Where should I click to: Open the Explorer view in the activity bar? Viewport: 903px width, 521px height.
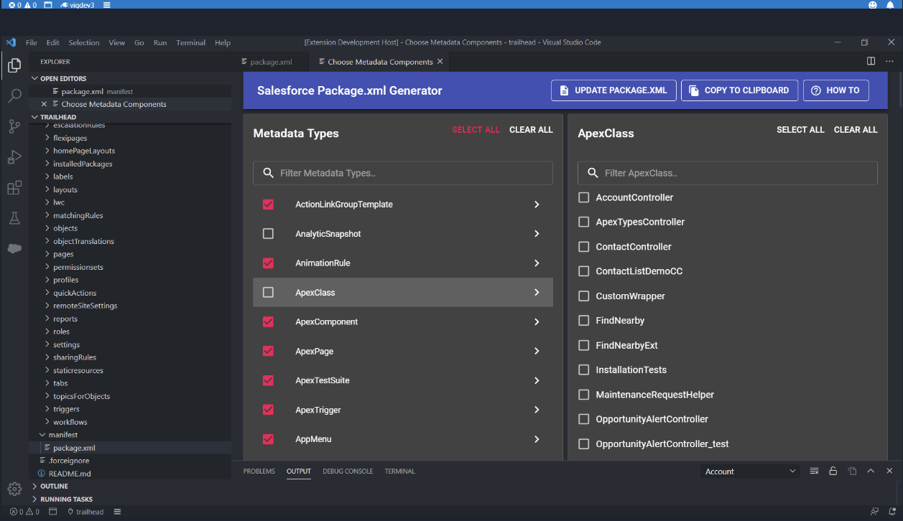pos(14,65)
